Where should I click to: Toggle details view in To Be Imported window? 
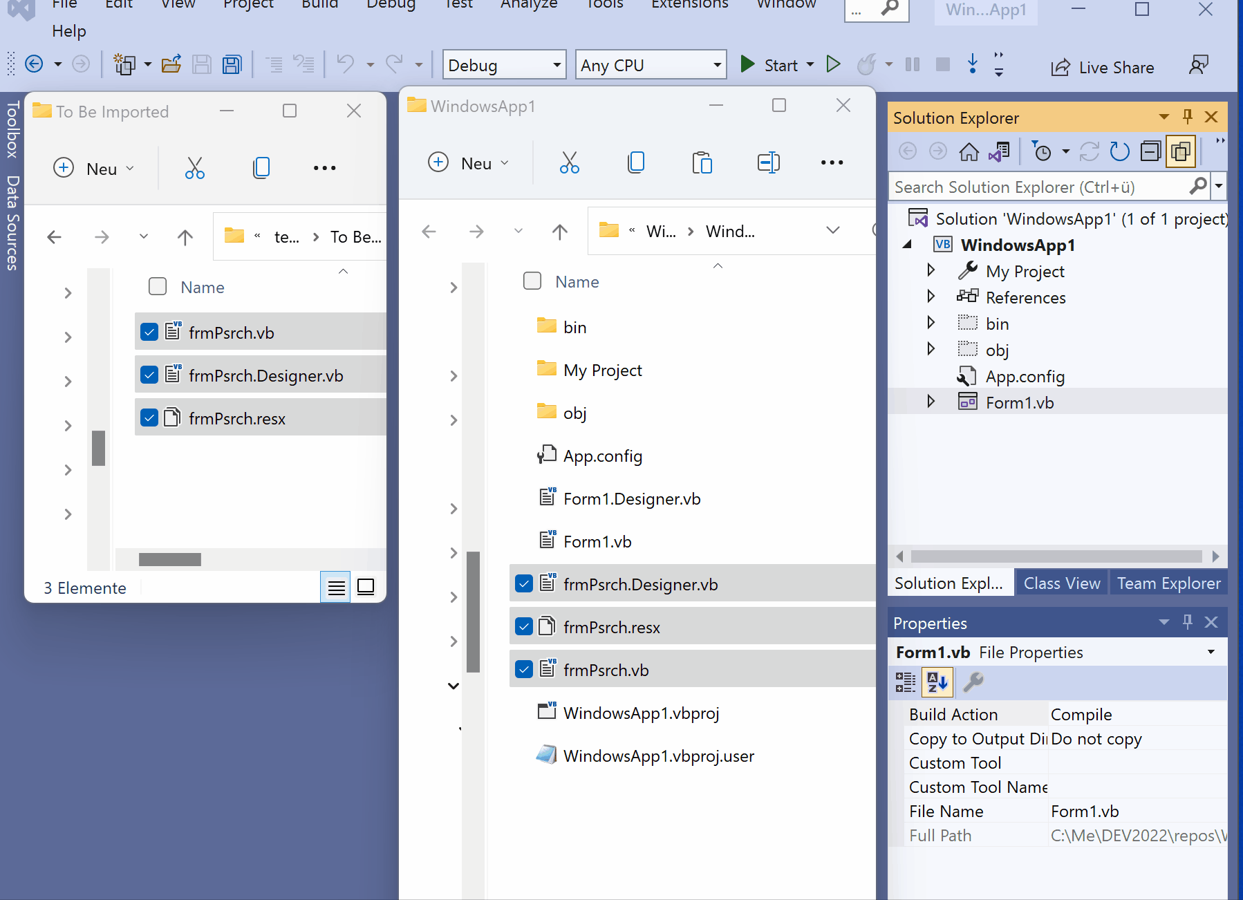pos(336,588)
